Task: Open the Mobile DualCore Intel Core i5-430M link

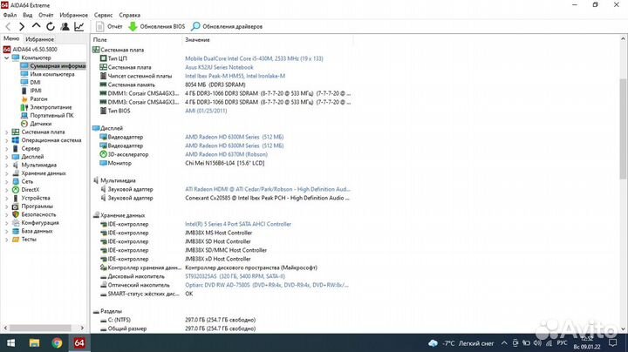Action: click(254, 58)
